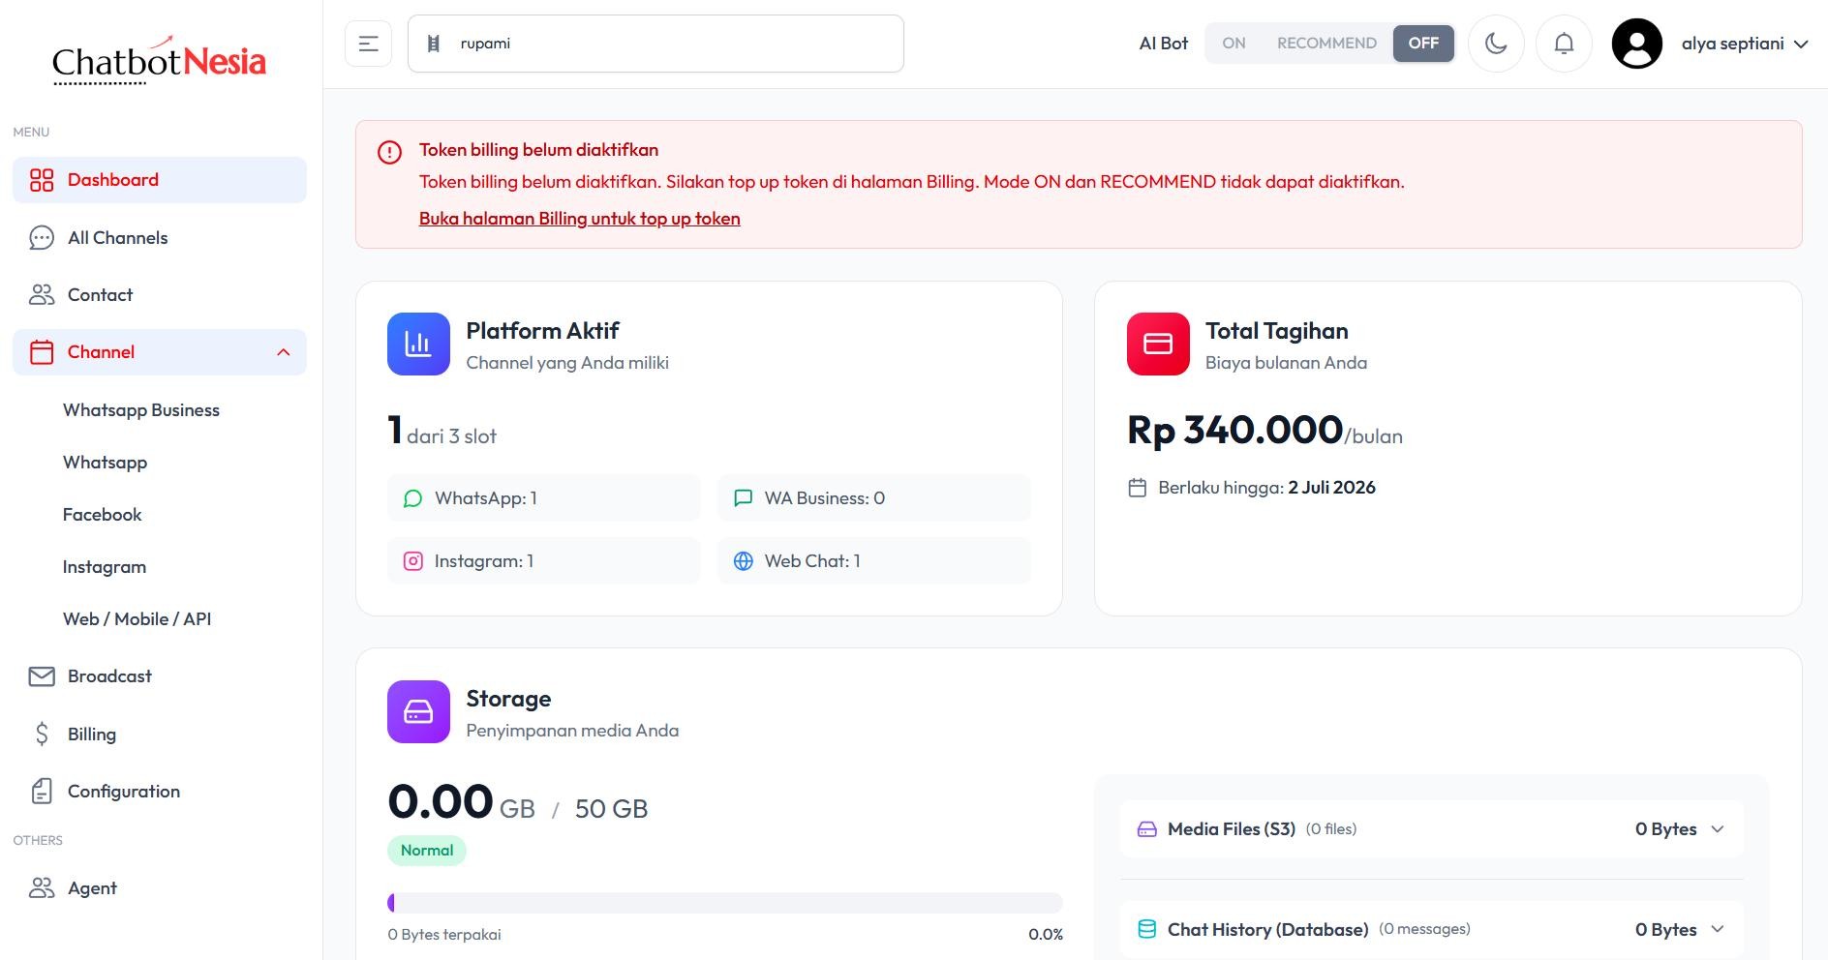The height and width of the screenshot is (960, 1828).
Task: Open All Channels menu item
Action: pyautogui.click(x=160, y=238)
